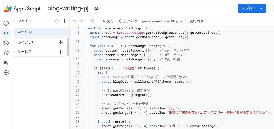The height and width of the screenshot is (129, 274).
Task: Click the blog-writing-pj project title
Action: 68,8
